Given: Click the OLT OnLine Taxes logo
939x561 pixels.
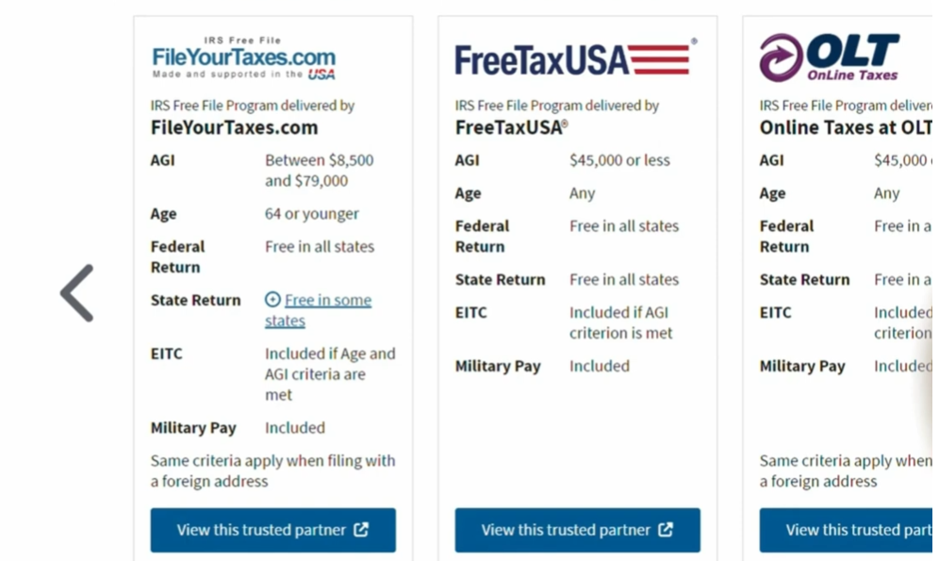Looking at the screenshot, I should (830, 57).
